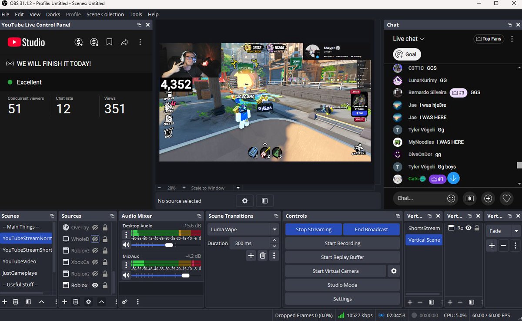
Task: Pause Super Chats with the dollar-pause icon
Action: point(94,42)
